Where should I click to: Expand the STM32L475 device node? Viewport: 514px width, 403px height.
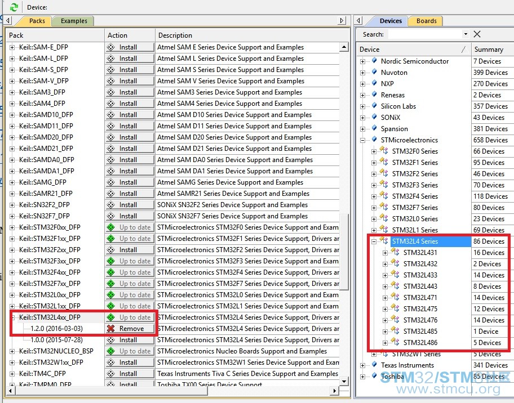[385, 309]
